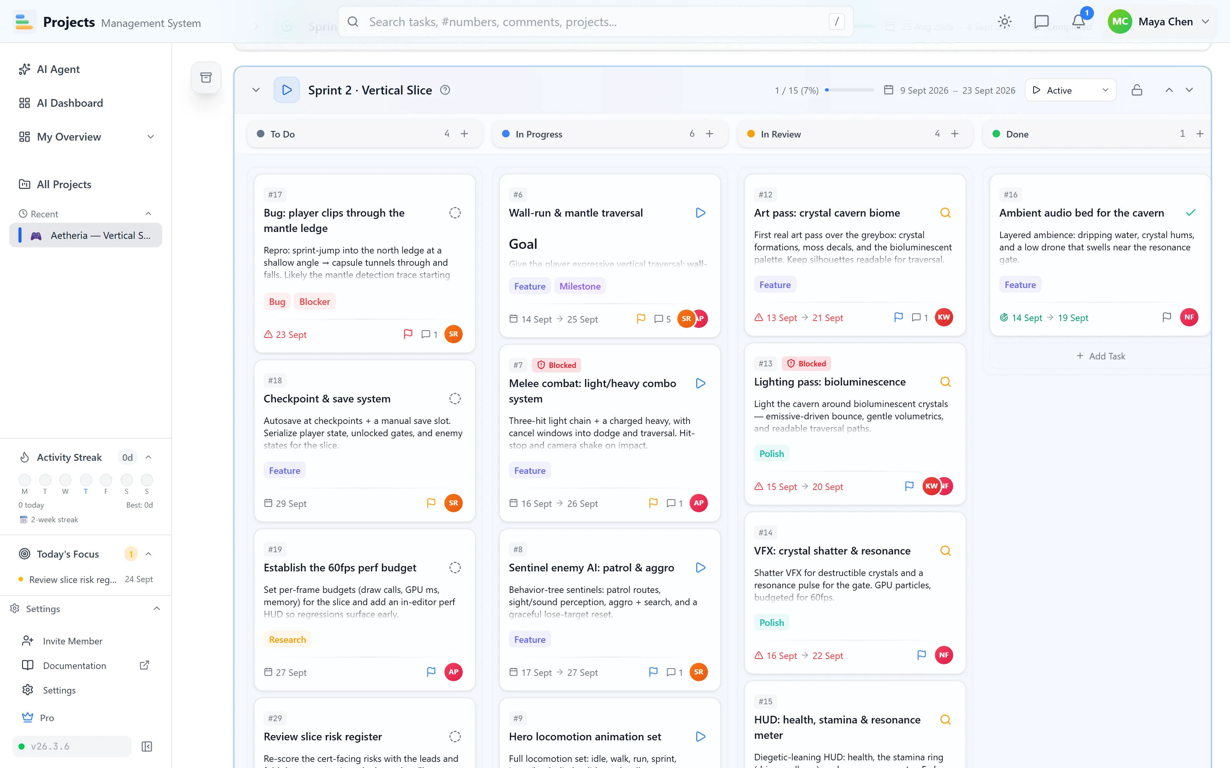
Task: Collapse sidebar with panel icon
Action: [x=147, y=746]
